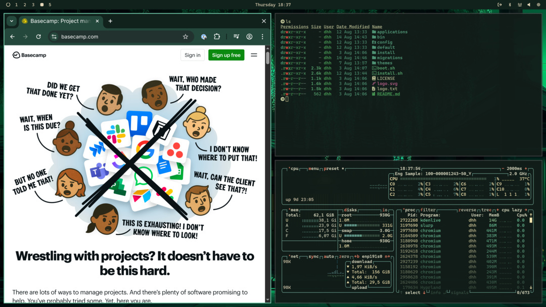View site information icon beside basecamp.com
The width and height of the screenshot is (546, 307).
[x=54, y=36]
